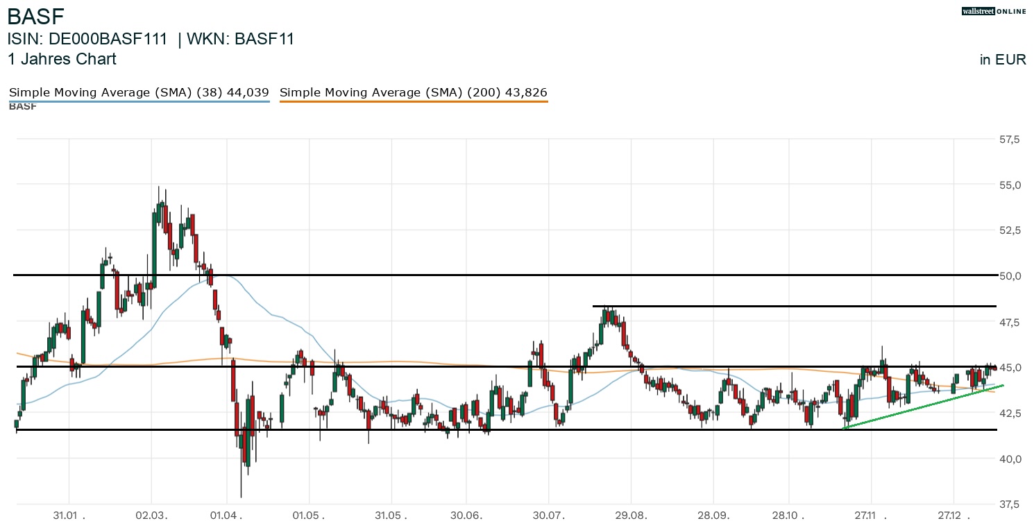Click the blue line under the SMA (38) legend
The image size is (1034, 521).
139,102
